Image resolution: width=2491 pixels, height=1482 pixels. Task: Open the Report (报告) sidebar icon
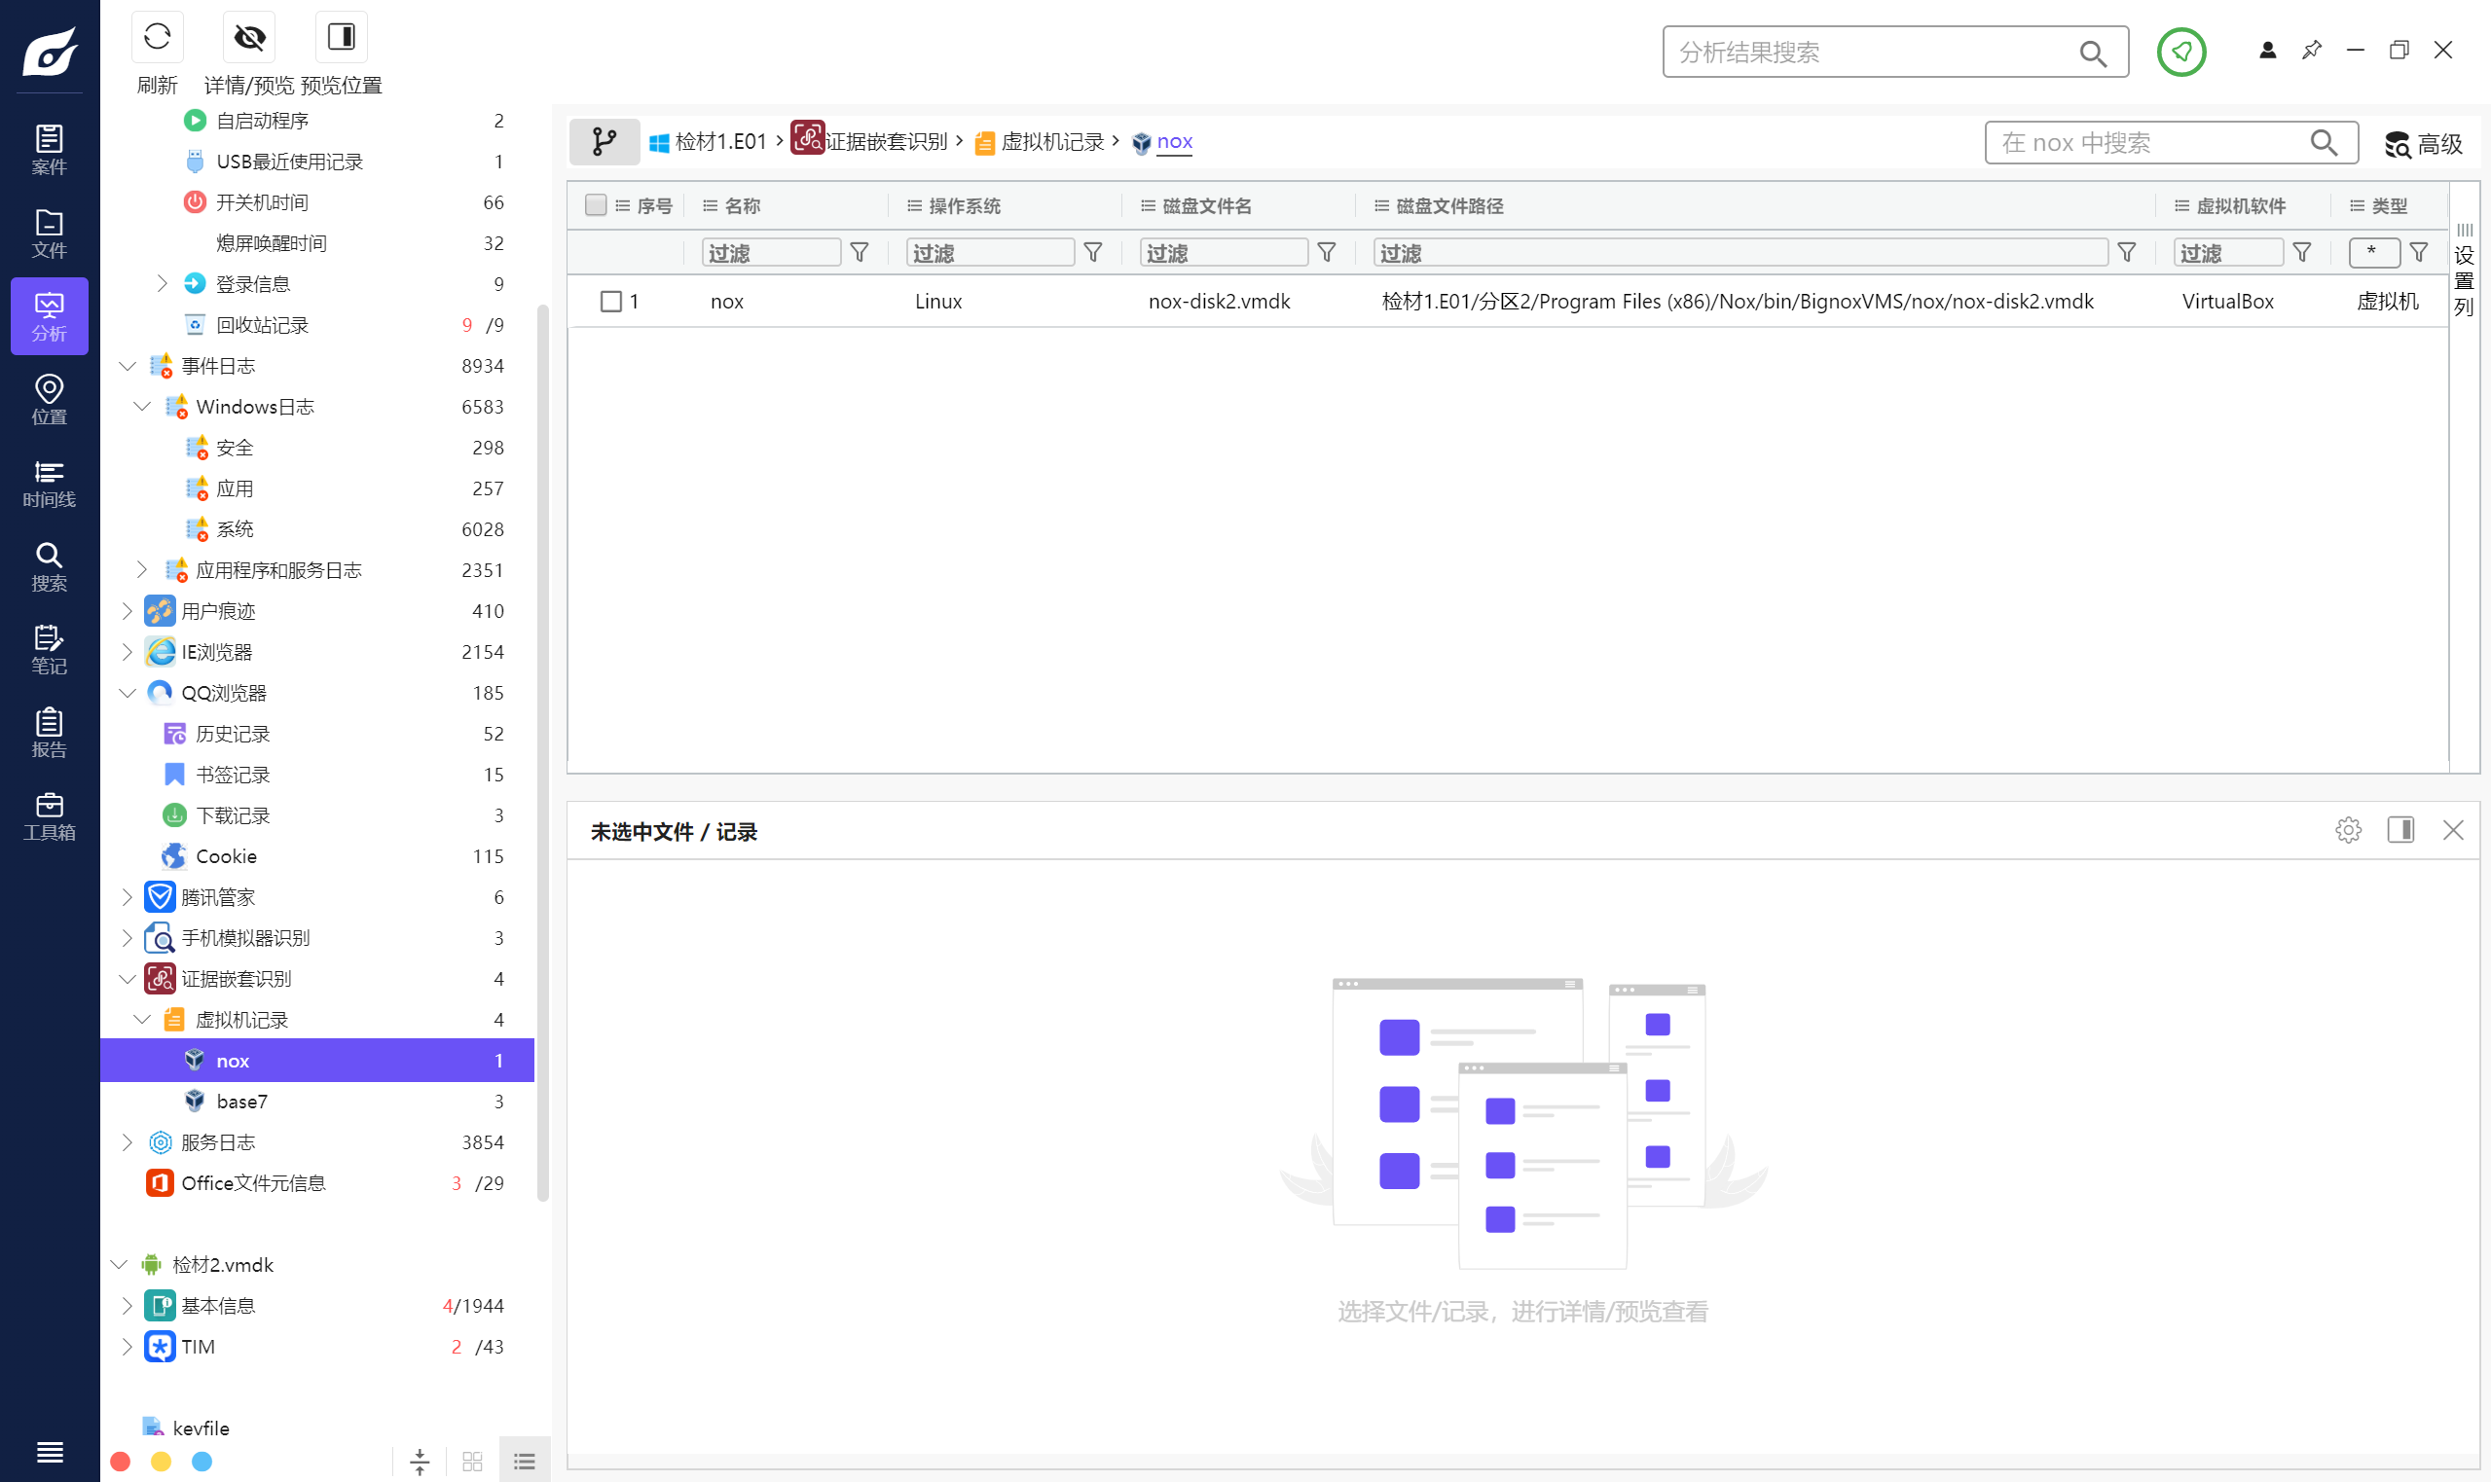pos(49,732)
